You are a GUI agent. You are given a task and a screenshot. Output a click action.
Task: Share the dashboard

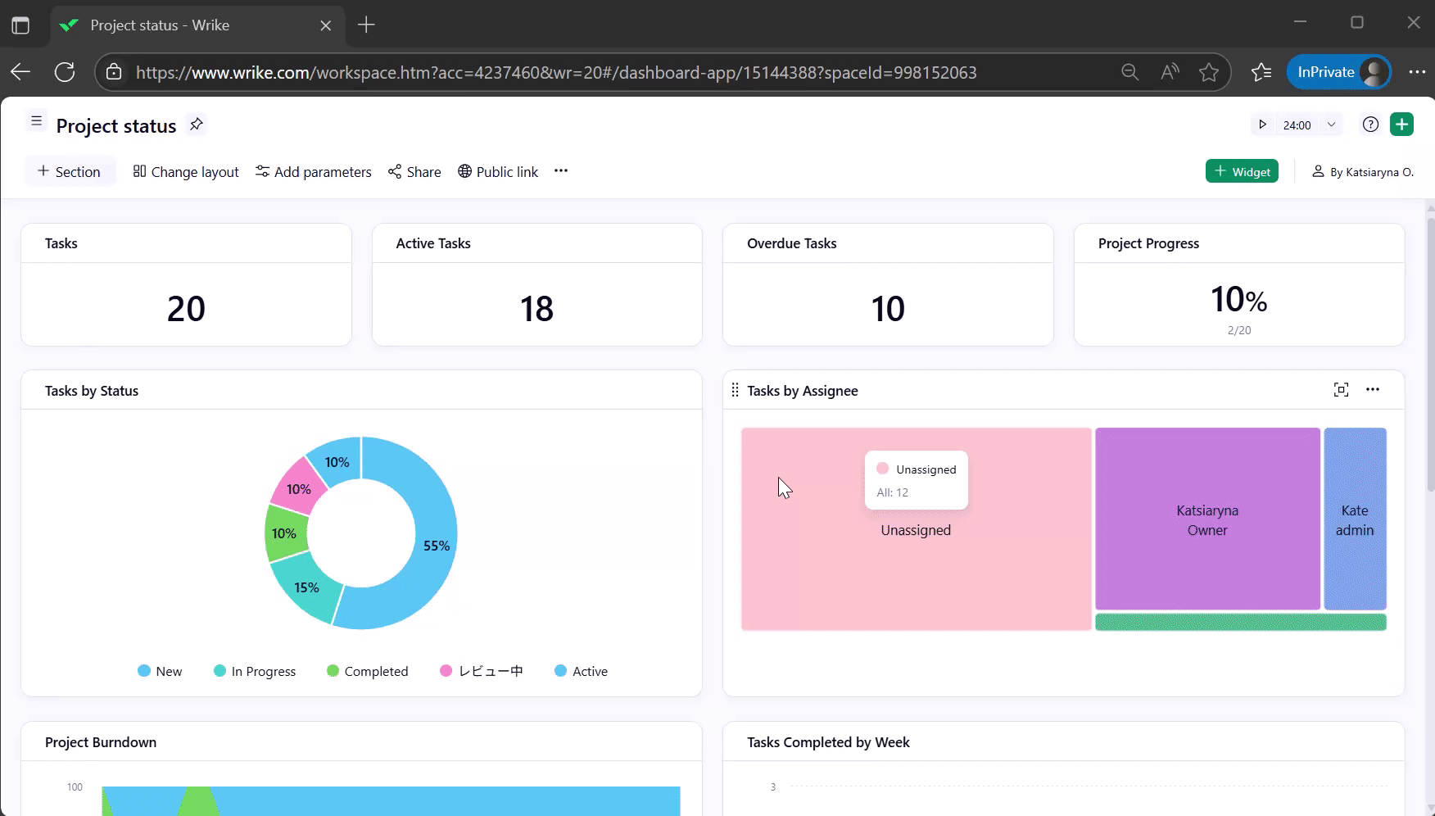click(414, 171)
